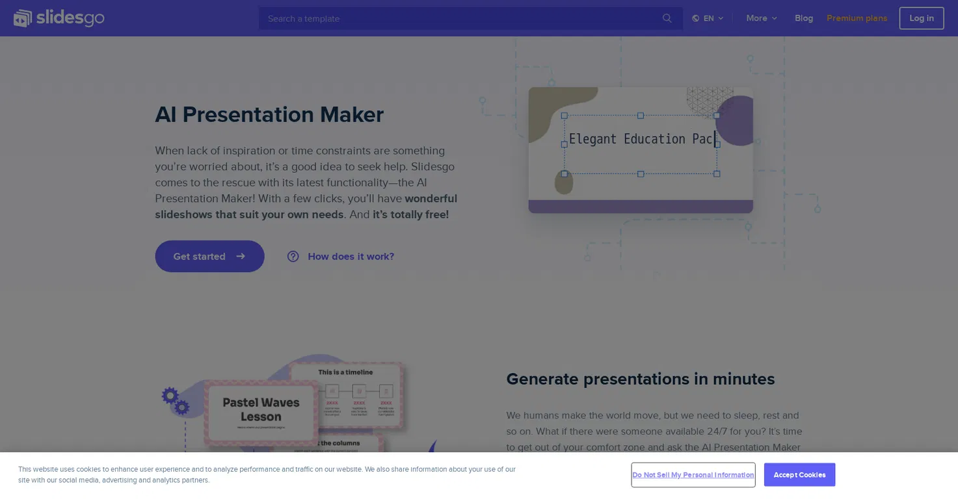
Task: Click Generate presentations in minutes heading
Action: coord(641,379)
